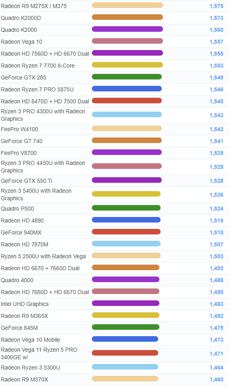Open Radeon HD 6670 + 7660D Dual
Screen dimensions: 229x387
(x=40, y=268)
